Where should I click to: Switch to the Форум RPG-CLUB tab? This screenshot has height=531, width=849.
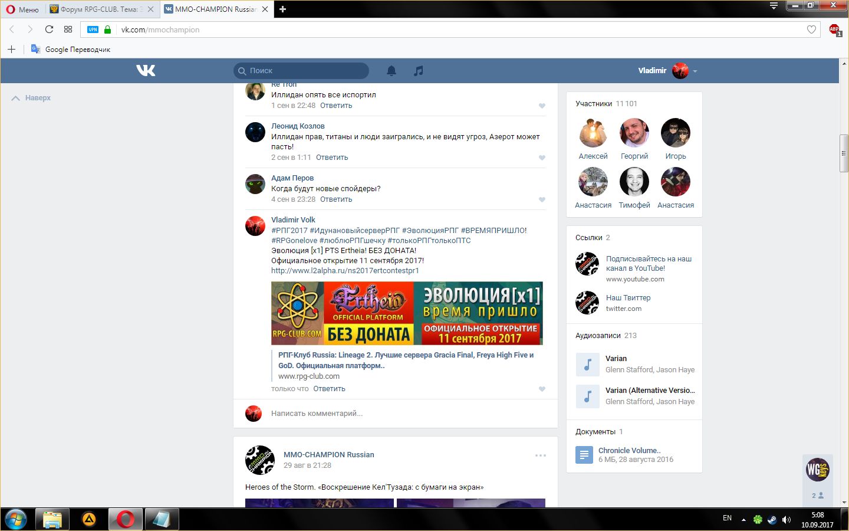point(101,9)
